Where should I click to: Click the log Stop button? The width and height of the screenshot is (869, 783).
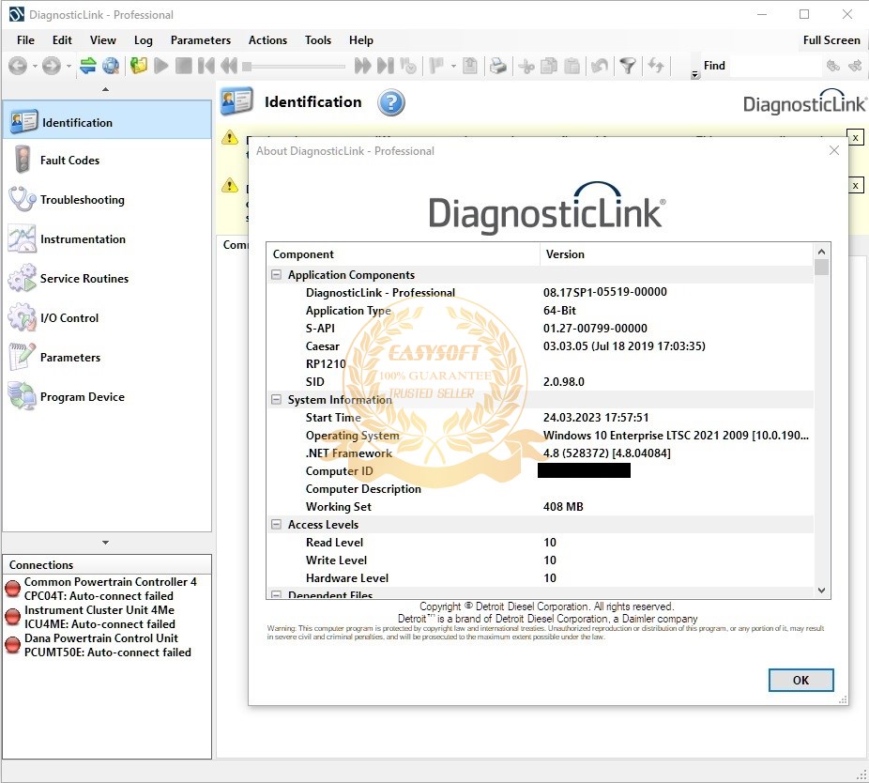[x=183, y=66]
